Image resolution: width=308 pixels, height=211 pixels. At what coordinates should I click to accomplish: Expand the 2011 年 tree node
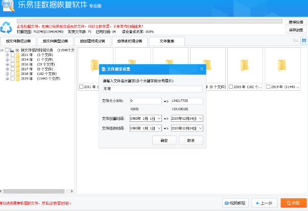tap(7, 55)
